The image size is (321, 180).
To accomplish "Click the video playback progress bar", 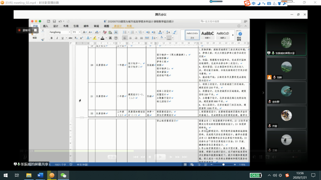I will (x=84, y=151).
